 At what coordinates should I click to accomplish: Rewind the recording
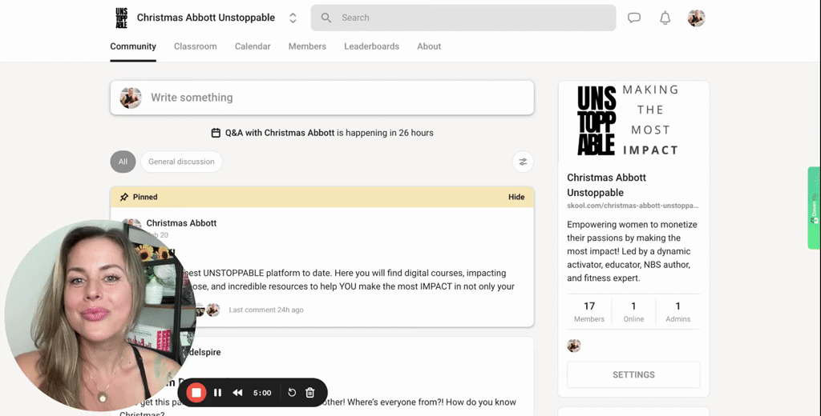[x=237, y=393]
